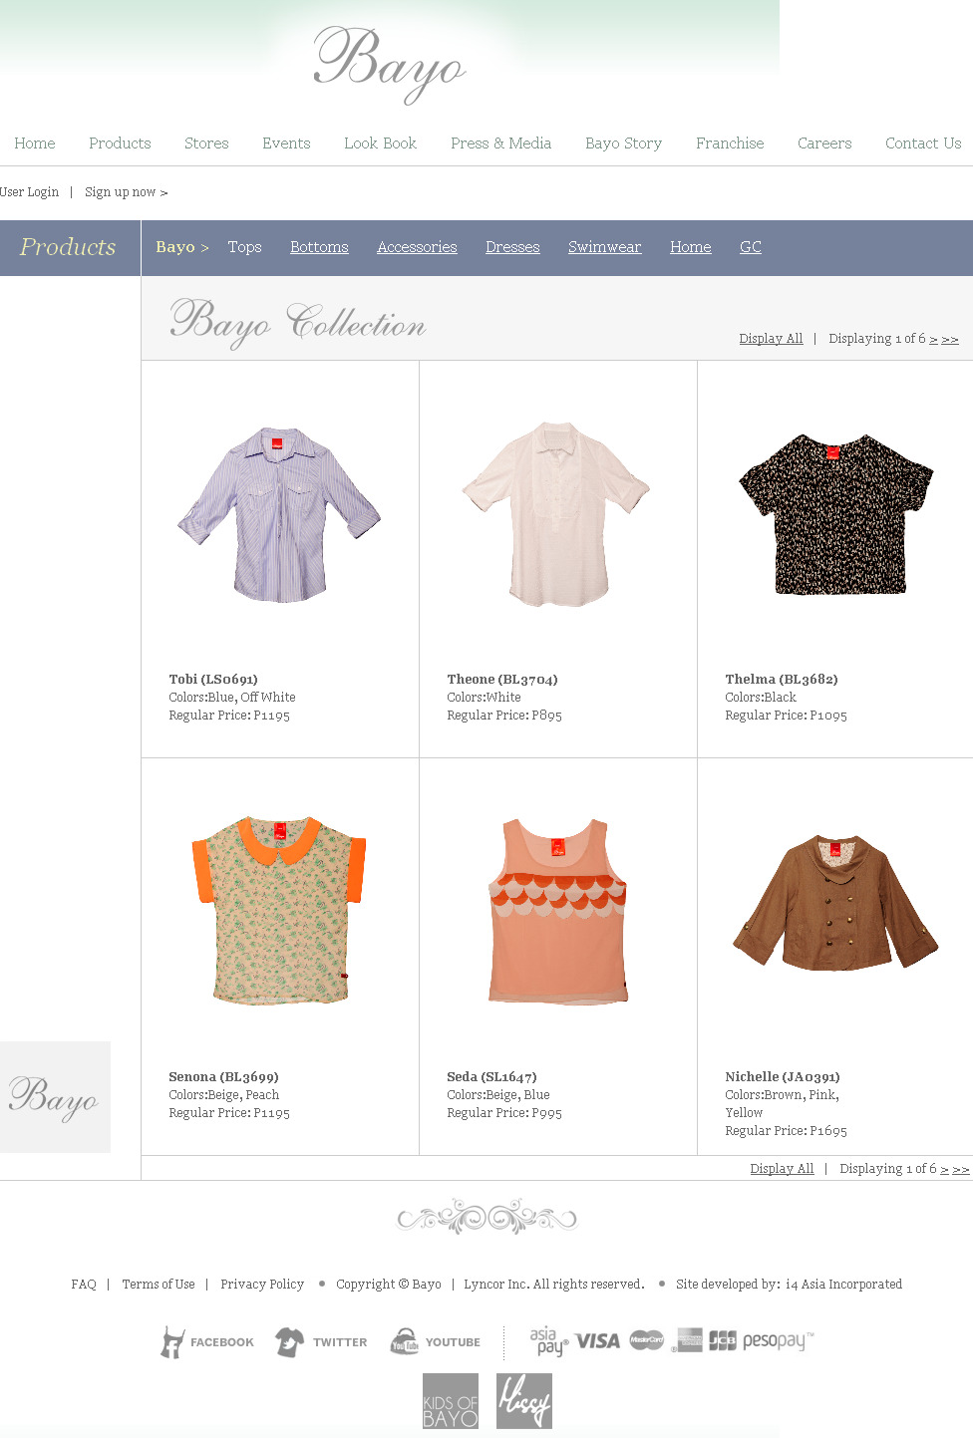Open the FAQ footer link
973x1438 pixels.
pyautogui.click(x=84, y=1285)
